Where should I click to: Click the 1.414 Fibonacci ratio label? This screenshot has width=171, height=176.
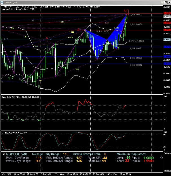70,37
